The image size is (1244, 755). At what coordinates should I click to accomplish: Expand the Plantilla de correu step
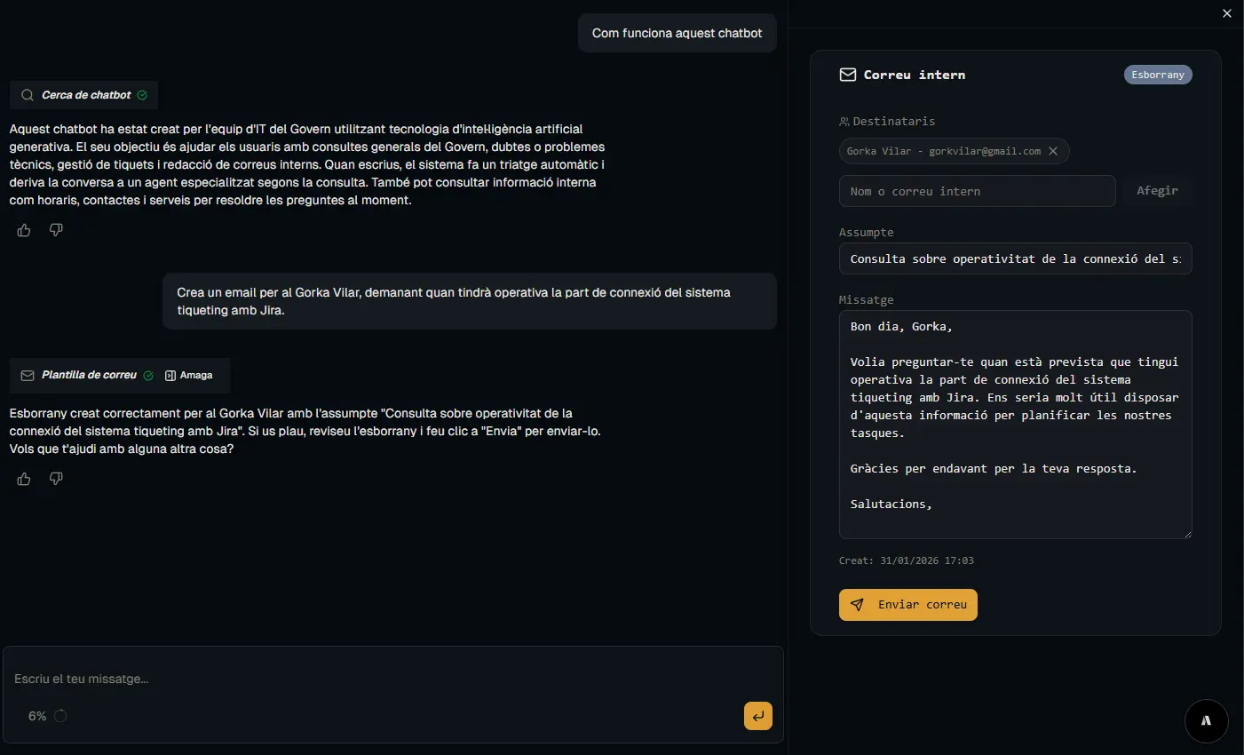(x=88, y=376)
